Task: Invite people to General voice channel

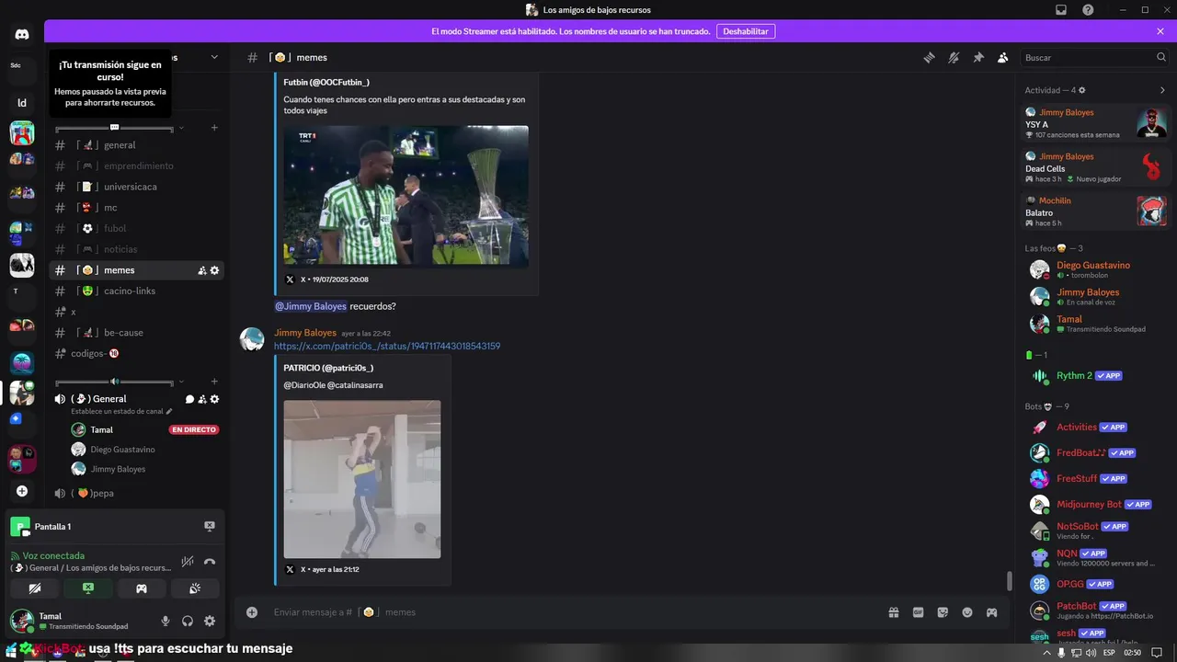Action: (201, 399)
